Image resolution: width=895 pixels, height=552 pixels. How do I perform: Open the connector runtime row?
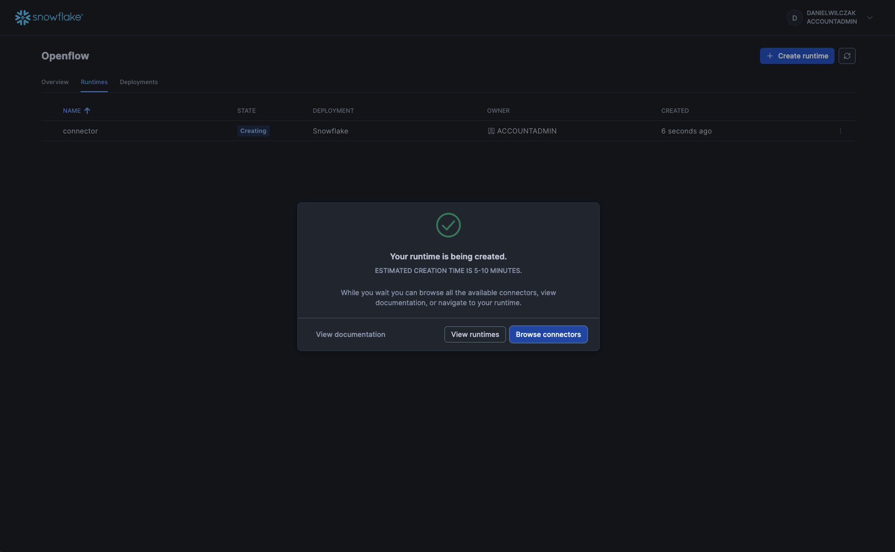coord(81,131)
